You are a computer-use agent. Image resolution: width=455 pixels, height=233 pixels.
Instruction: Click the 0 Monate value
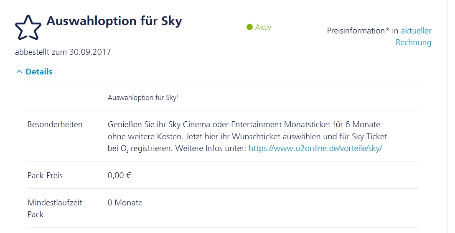[x=125, y=203]
